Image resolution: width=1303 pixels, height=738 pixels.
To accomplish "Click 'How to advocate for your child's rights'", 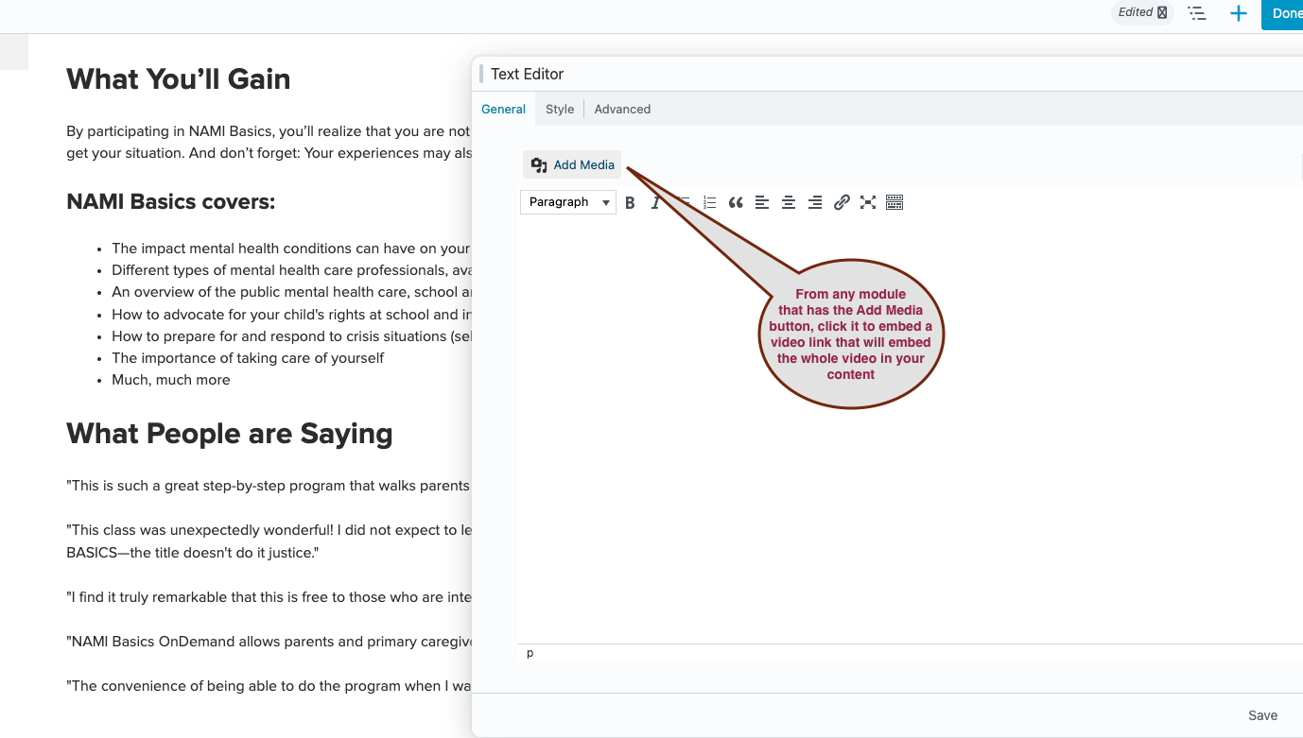I will (x=291, y=315).
